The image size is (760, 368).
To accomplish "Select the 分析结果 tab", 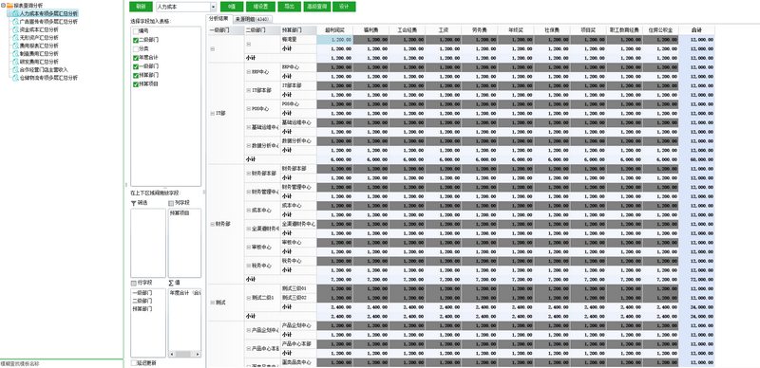I will click(218, 19).
